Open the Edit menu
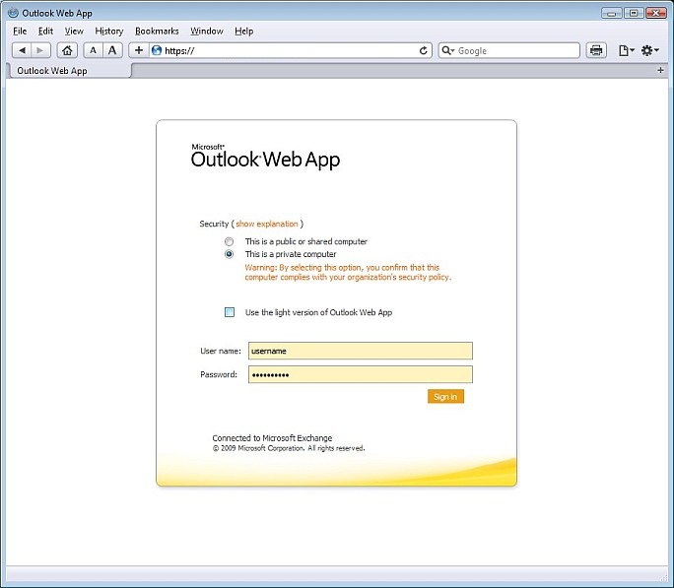 (x=45, y=31)
